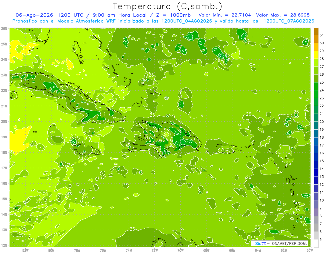This screenshot has width=329, height=254.
Task: Click longitude label "66W"
Action: [x=232, y=250]
